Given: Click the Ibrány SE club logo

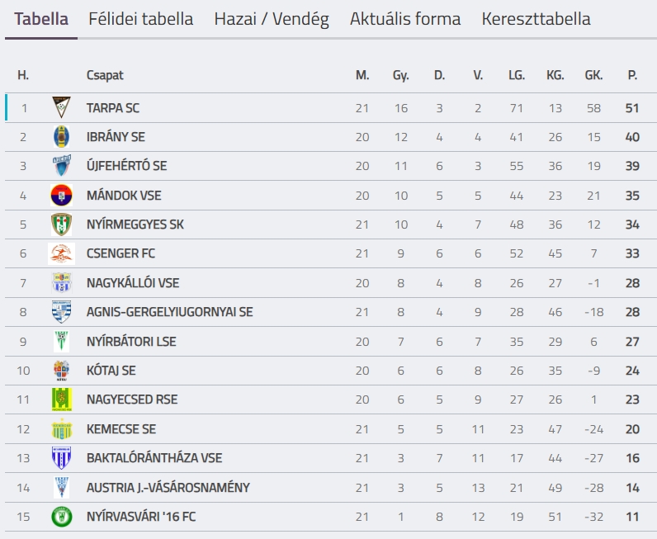Looking at the screenshot, I should [x=62, y=137].
